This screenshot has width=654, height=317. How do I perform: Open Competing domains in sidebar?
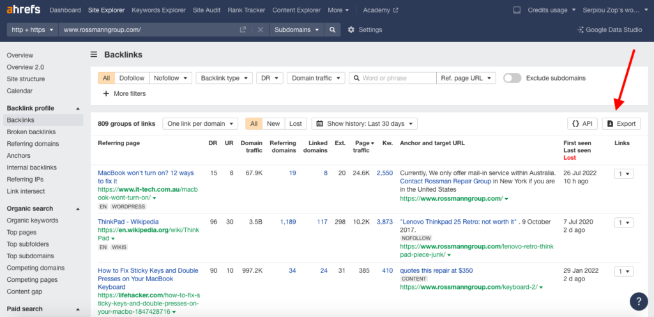[x=36, y=268]
